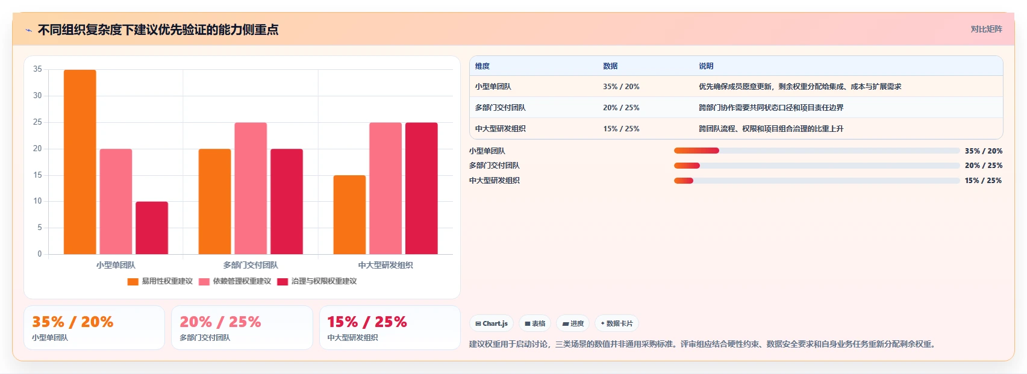Select the 中大型研发组织 table row cell
The width and height of the screenshot is (1027, 374).
(x=500, y=129)
